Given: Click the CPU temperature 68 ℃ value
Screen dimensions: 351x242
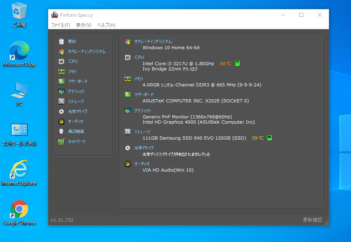Looking at the screenshot, I should (x=225, y=64).
